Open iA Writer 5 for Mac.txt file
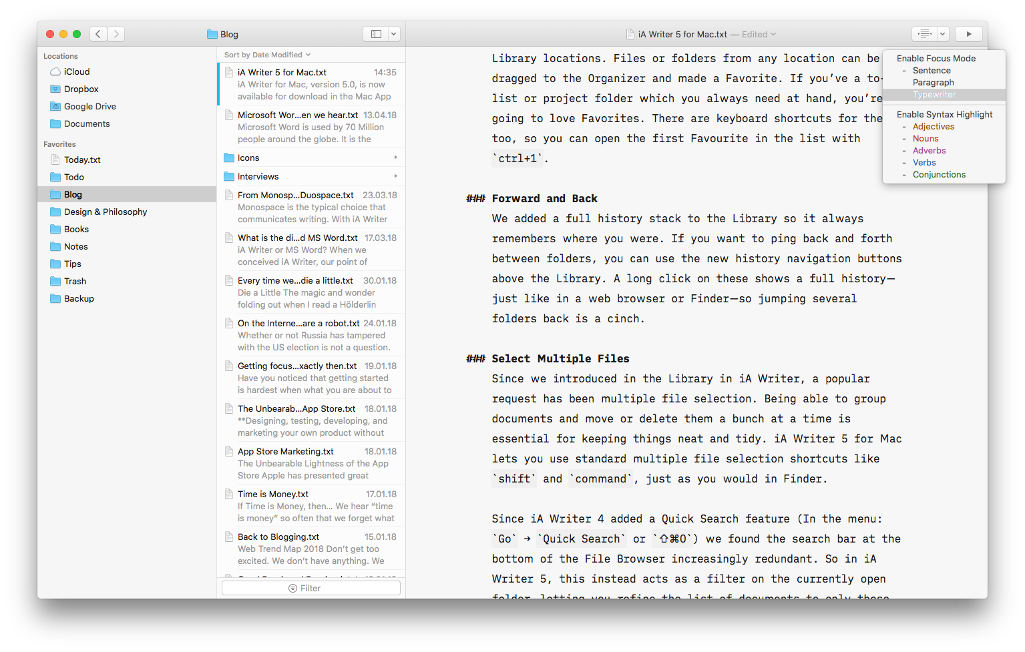Viewport: 1025px width, 652px height. [311, 84]
